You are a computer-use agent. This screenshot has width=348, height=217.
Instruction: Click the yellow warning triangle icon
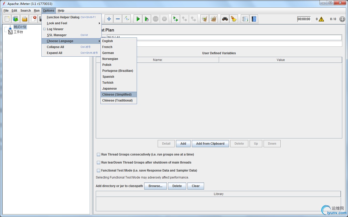point(321,19)
